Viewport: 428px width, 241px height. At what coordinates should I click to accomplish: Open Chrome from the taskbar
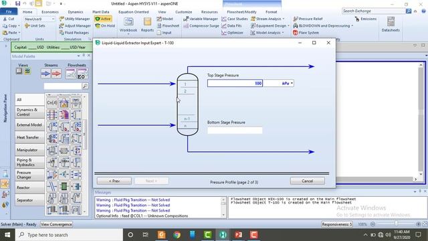click(x=177, y=235)
